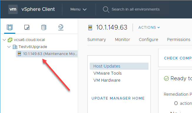Screen dimensions: 192x113
Task: Click the Ready to remediate status text
Action: 181,78
